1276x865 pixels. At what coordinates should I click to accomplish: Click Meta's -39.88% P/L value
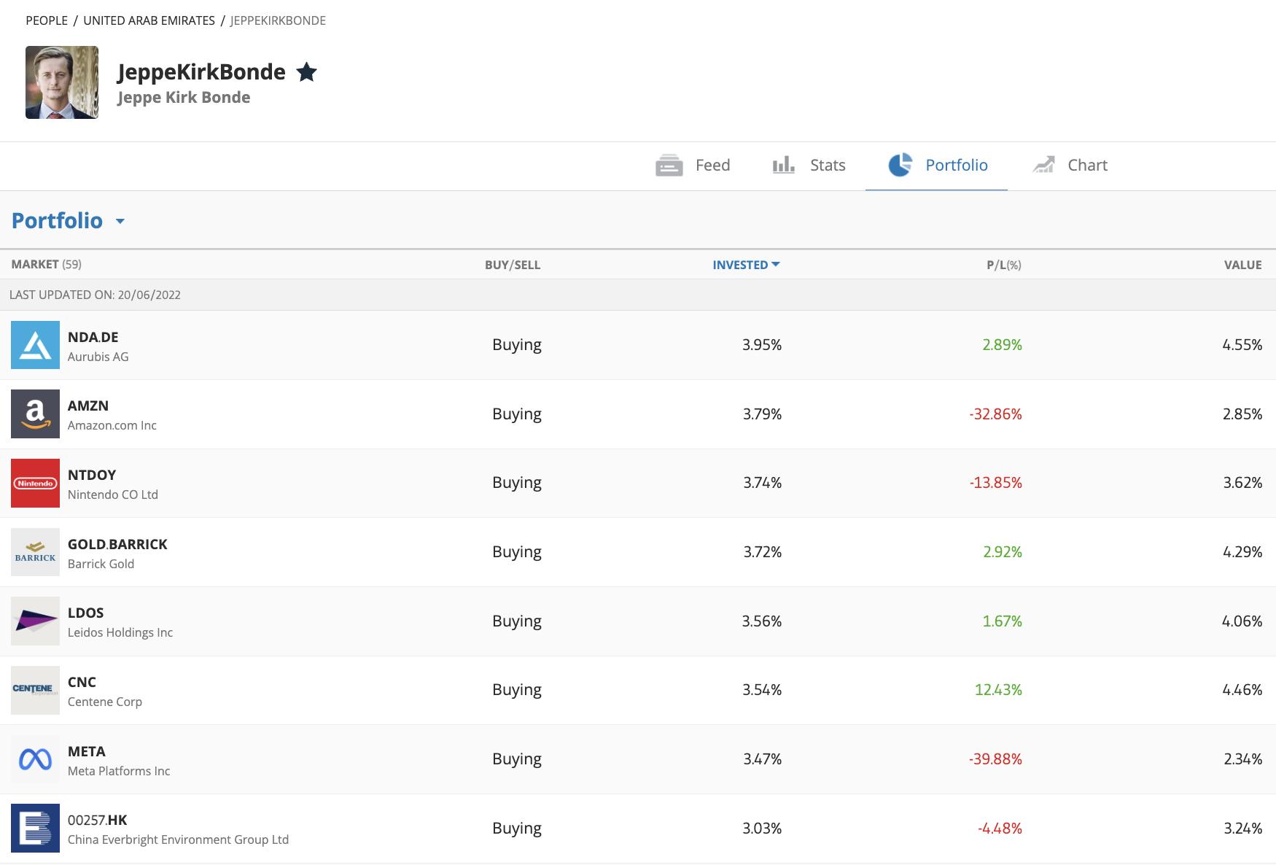(x=995, y=759)
